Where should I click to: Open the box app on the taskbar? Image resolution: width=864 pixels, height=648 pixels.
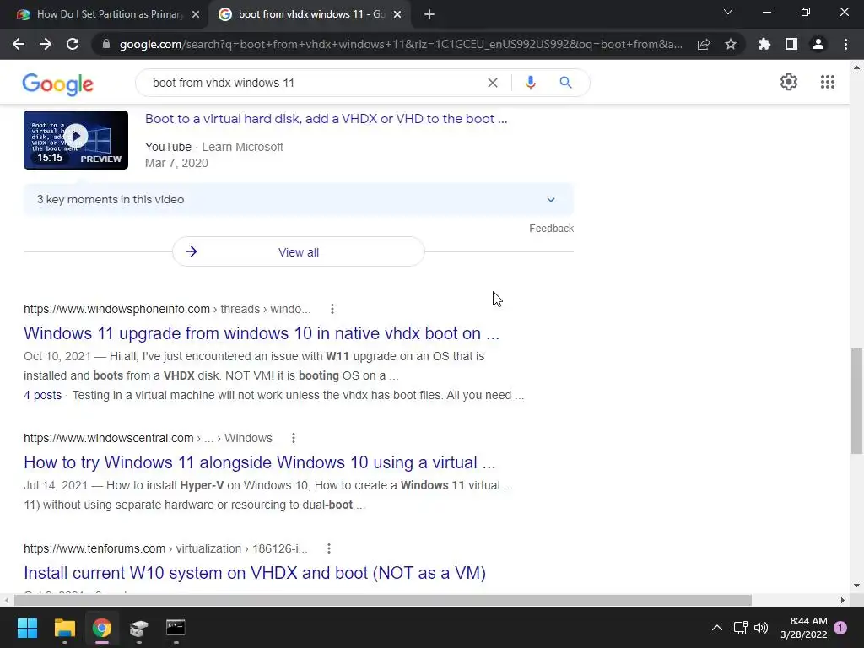(x=139, y=628)
